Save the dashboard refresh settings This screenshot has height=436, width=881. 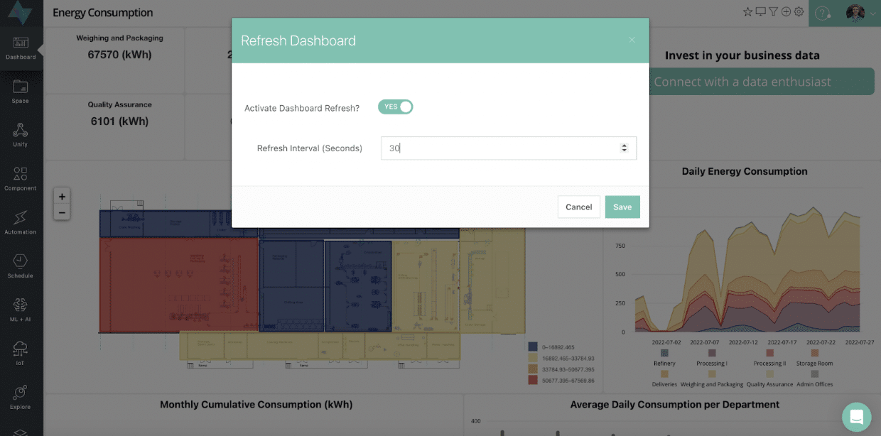pyautogui.click(x=622, y=207)
